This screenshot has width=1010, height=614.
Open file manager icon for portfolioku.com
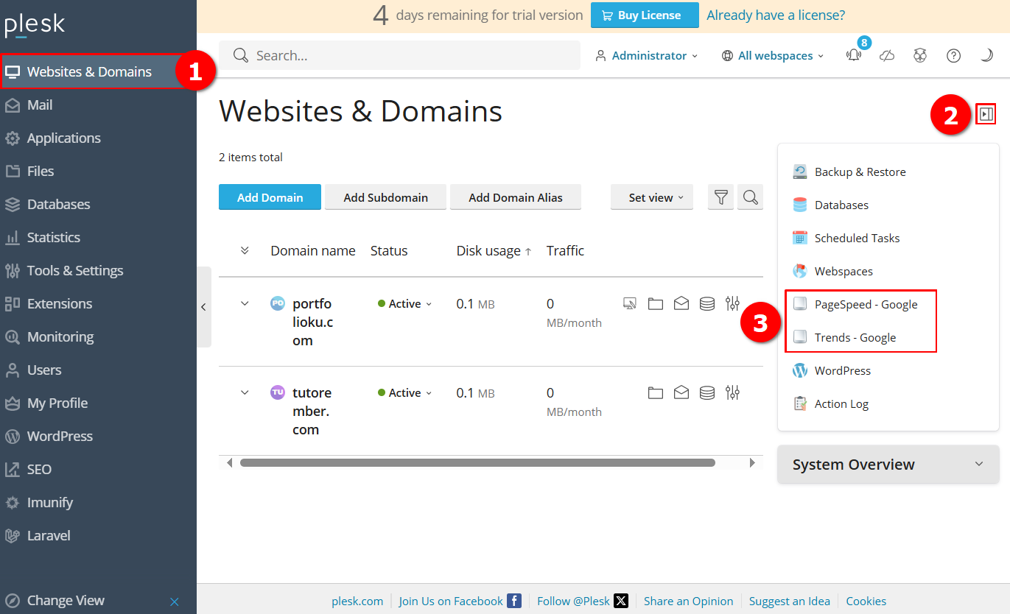[656, 303]
